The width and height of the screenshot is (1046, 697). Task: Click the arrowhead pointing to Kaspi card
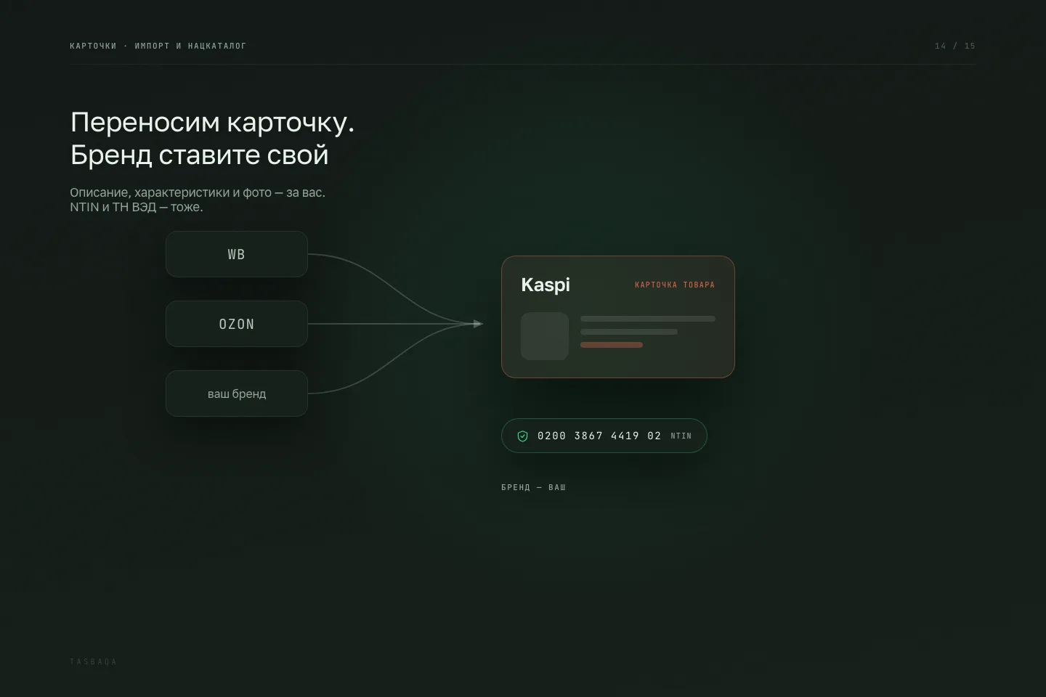(477, 324)
